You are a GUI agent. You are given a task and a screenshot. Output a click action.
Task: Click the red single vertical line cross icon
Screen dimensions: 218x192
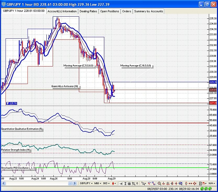[176, 184]
